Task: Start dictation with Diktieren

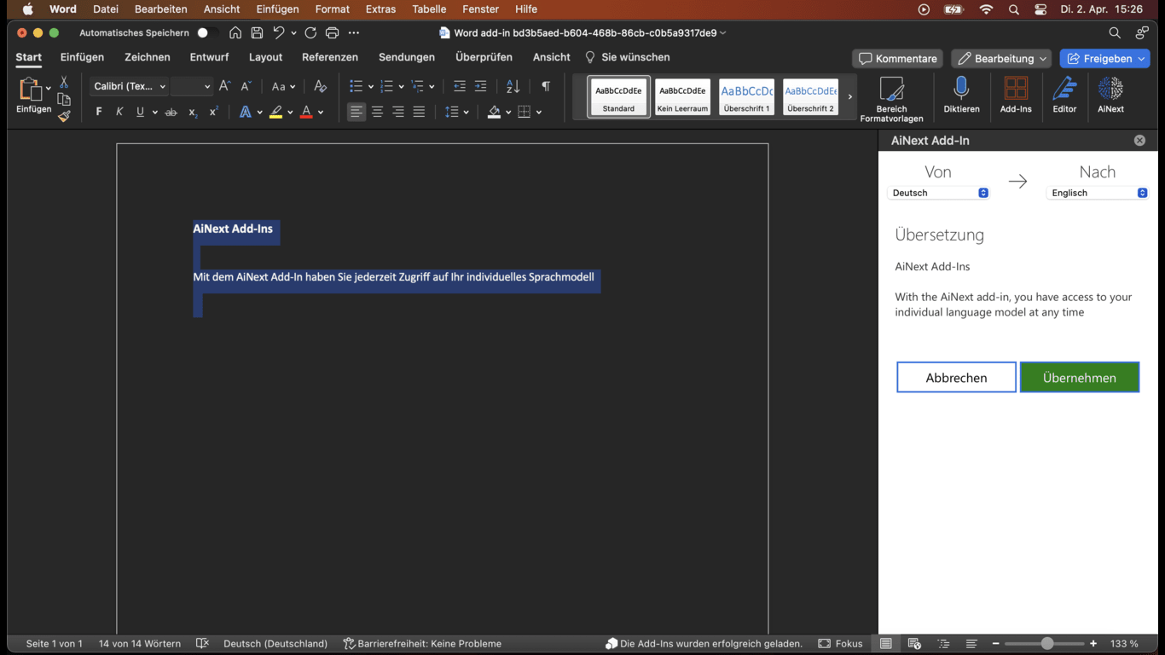Action: click(x=961, y=95)
